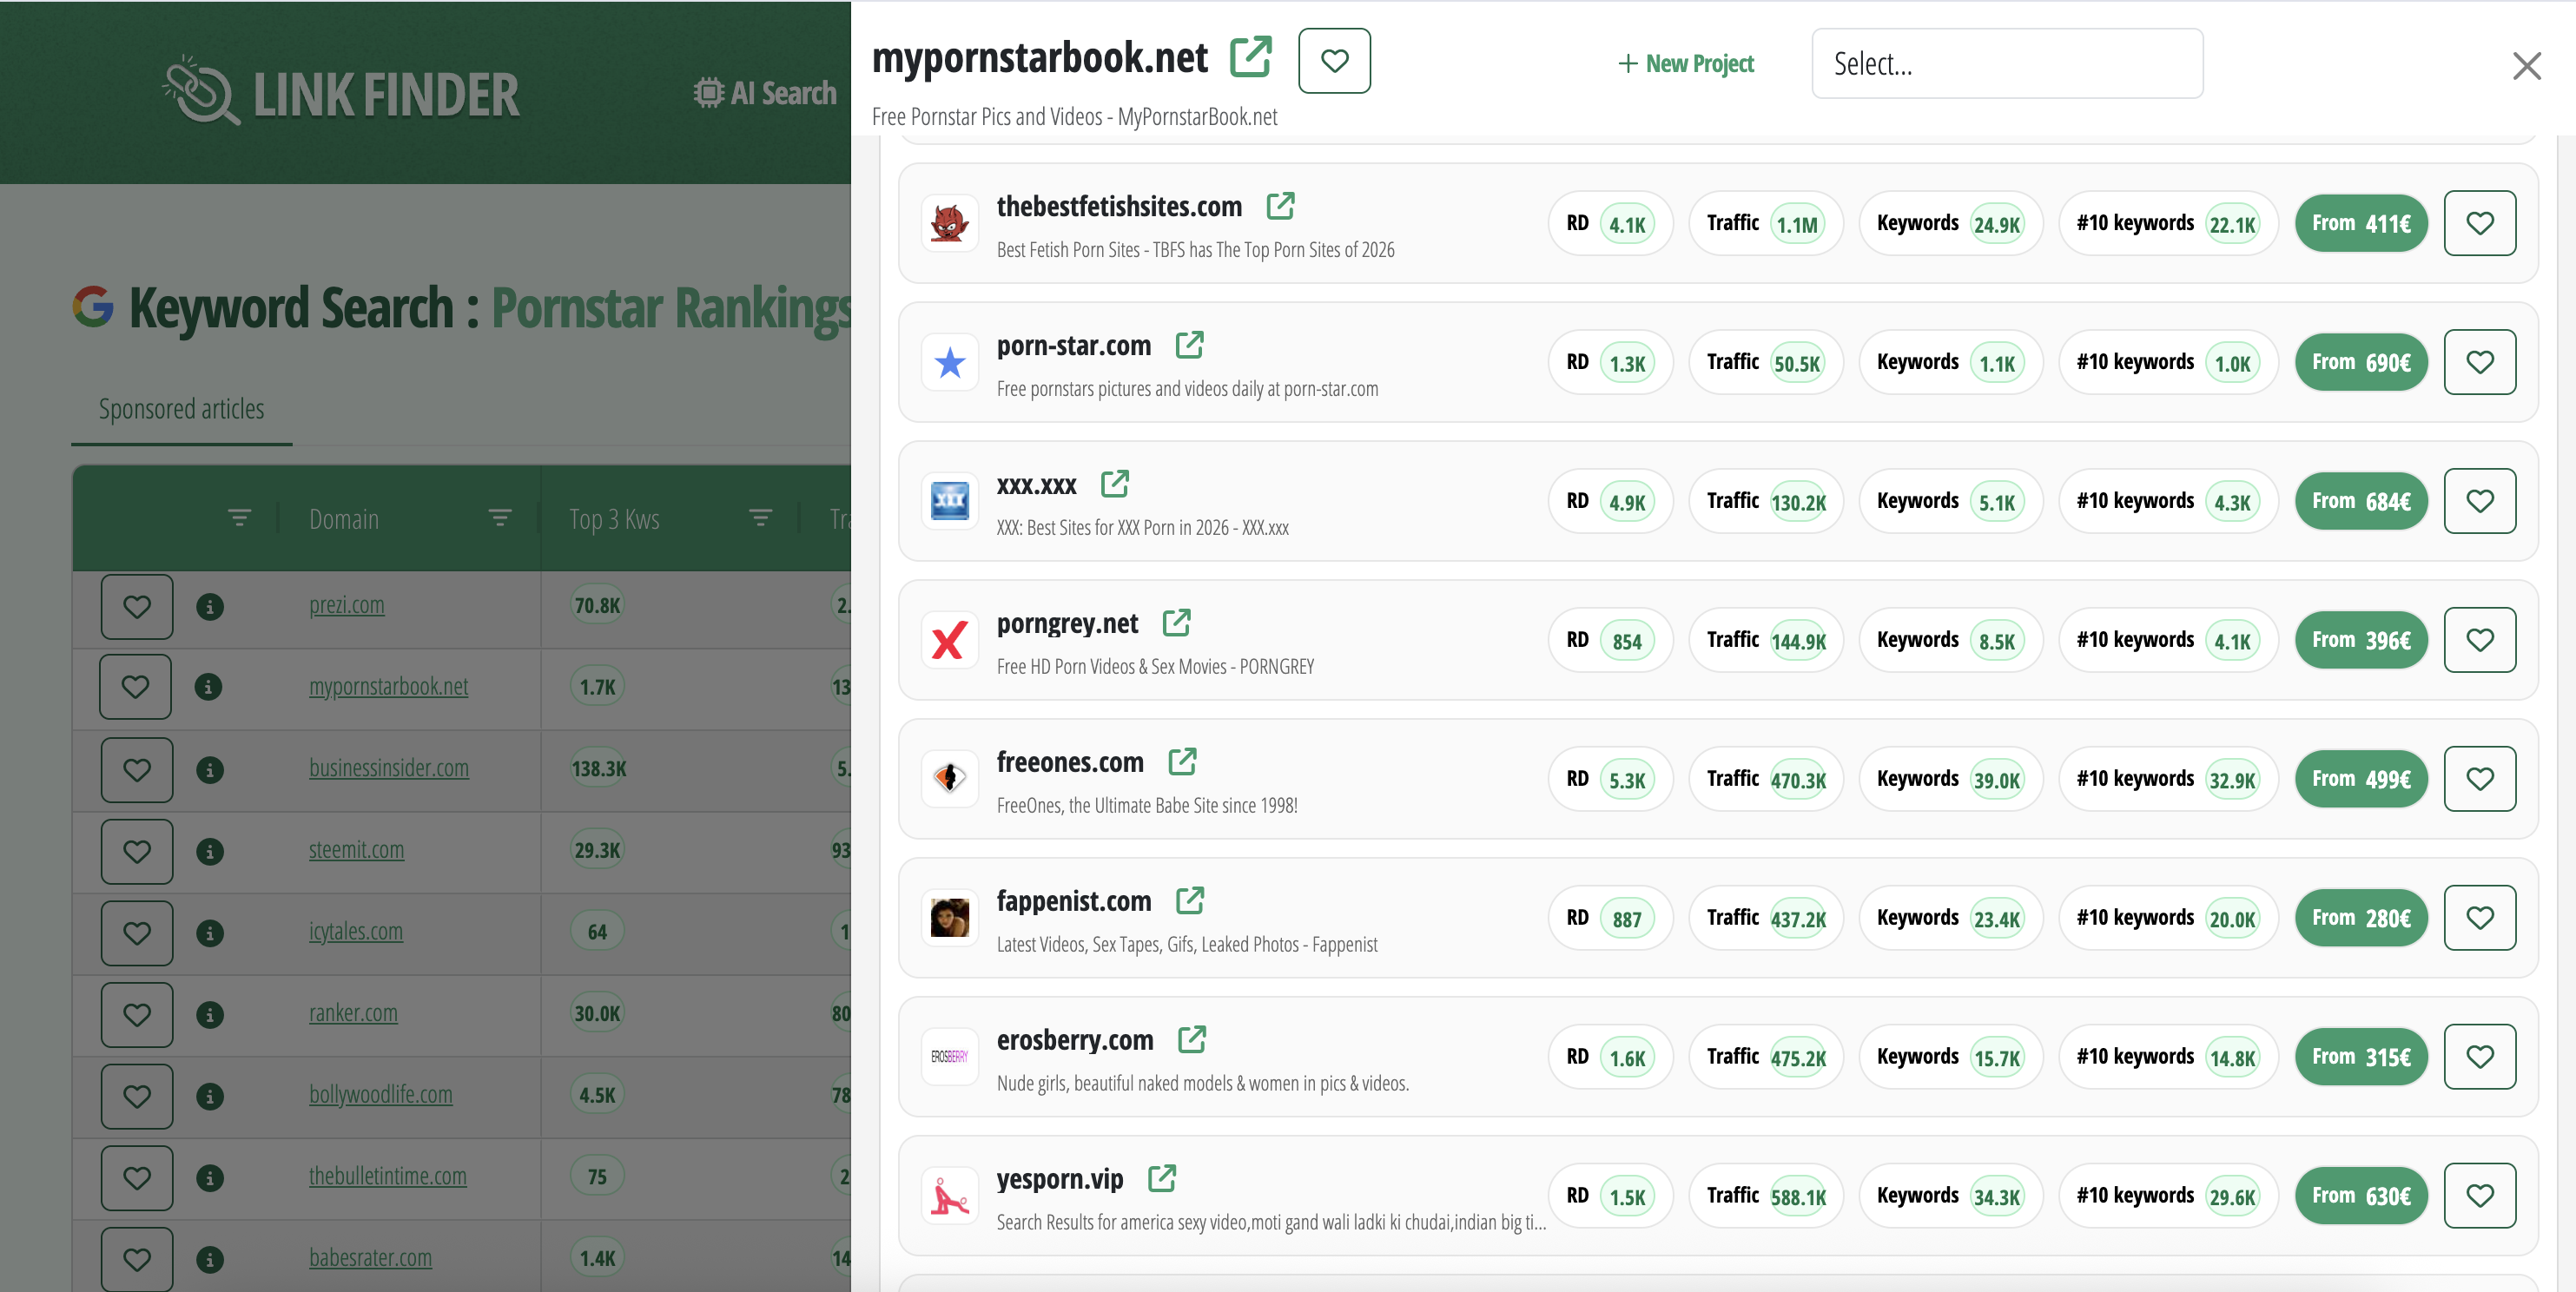Click the babesrater.com link
This screenshot has height=1292, width=2576.
click(370, 1258)
